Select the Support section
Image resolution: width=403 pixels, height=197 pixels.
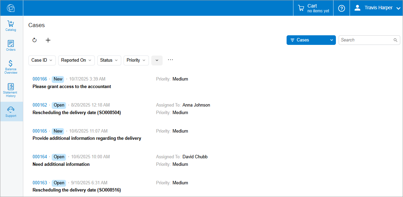[11, 112]
